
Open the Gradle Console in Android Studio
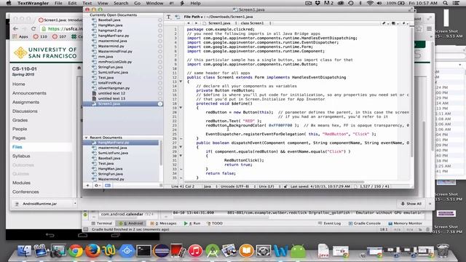click(364, 223)
